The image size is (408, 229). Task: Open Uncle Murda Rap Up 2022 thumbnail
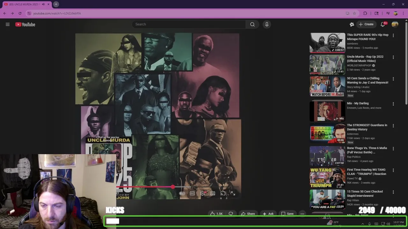[x=327, y=64]
